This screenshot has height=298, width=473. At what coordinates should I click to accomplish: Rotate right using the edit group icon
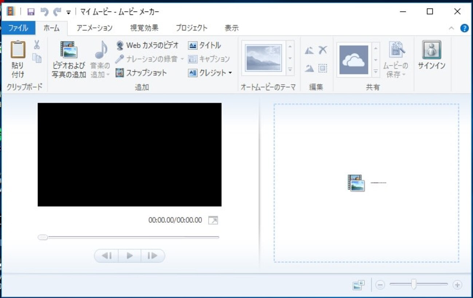[x=309, y=68]
